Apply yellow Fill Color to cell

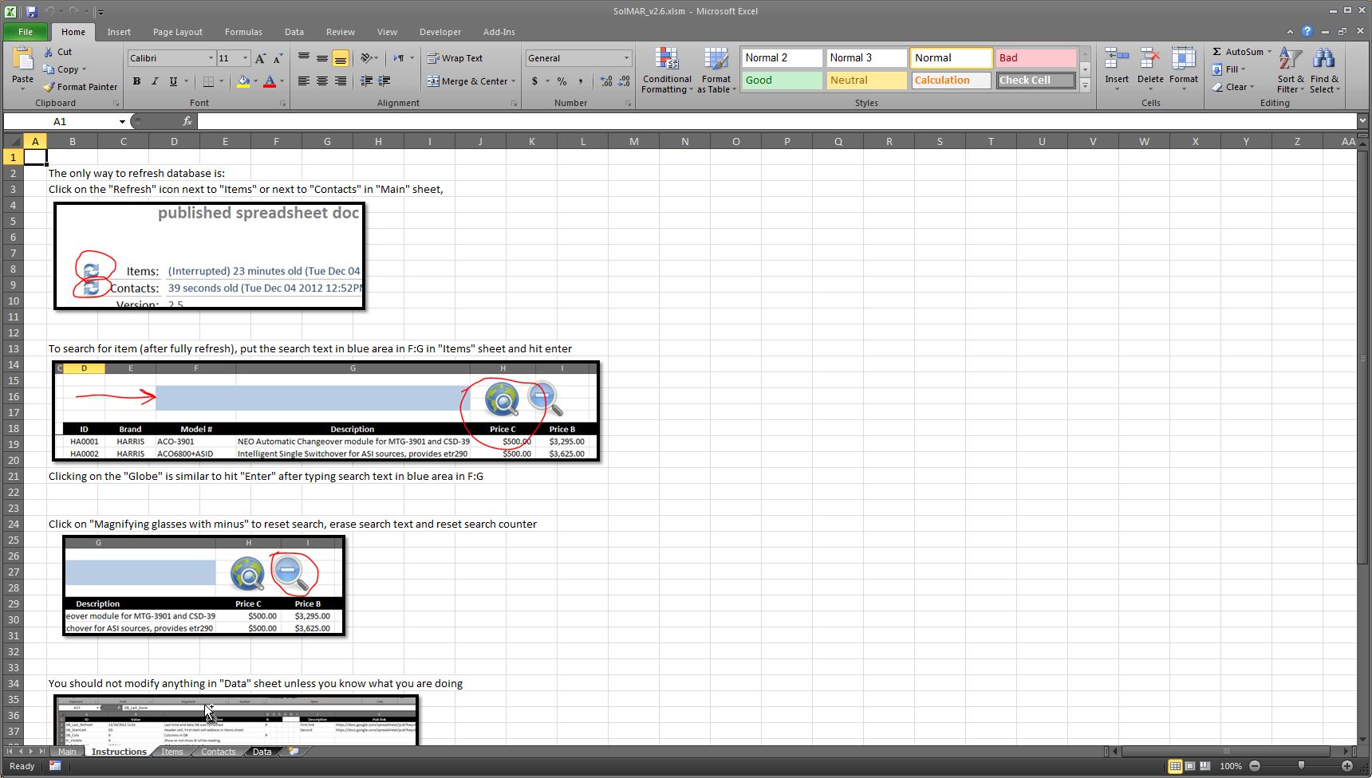[x=243, y=81]
